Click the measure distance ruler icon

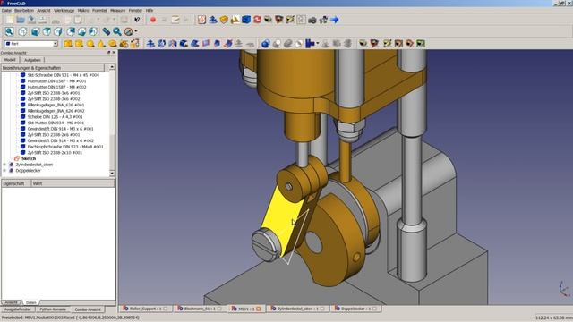click(106, 32)
